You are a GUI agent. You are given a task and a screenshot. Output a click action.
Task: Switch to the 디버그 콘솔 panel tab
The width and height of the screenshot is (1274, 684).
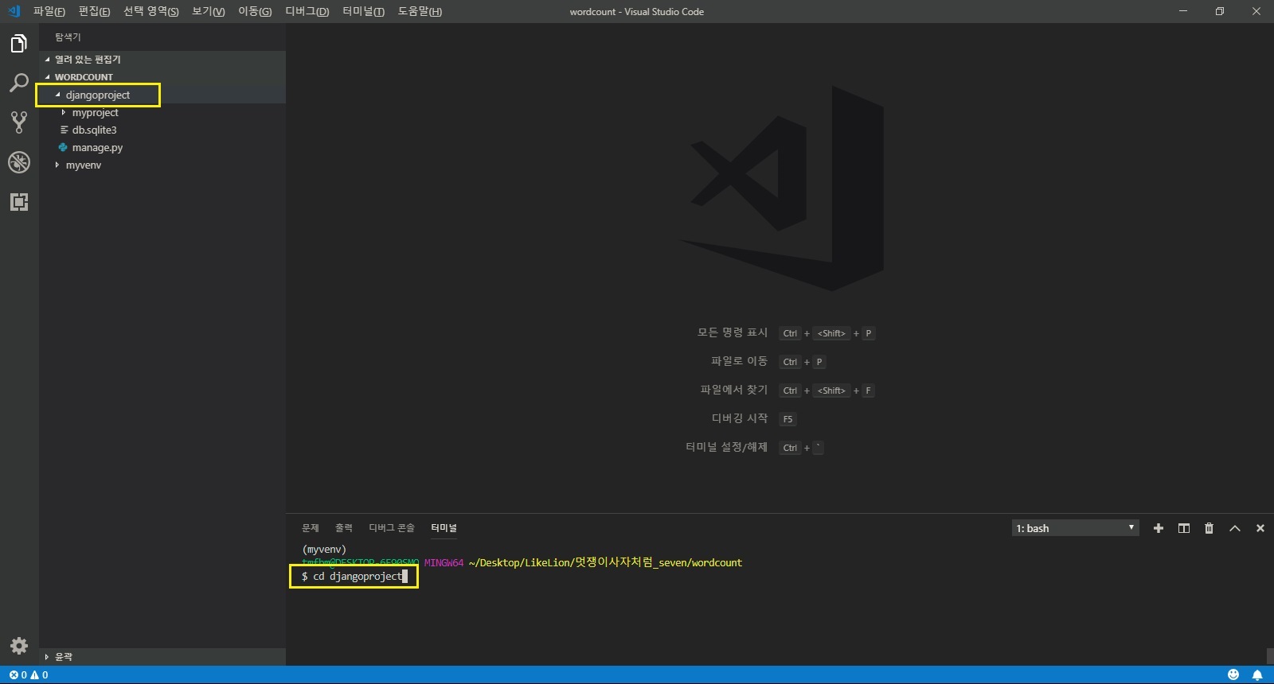click(x=392, y=528)
